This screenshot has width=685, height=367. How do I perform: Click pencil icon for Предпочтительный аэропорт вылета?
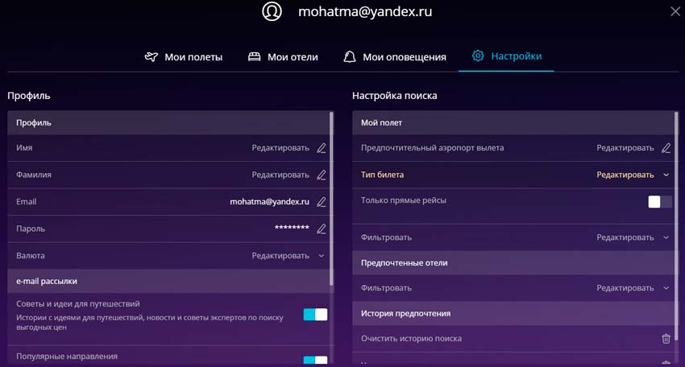tap(666, 148)
